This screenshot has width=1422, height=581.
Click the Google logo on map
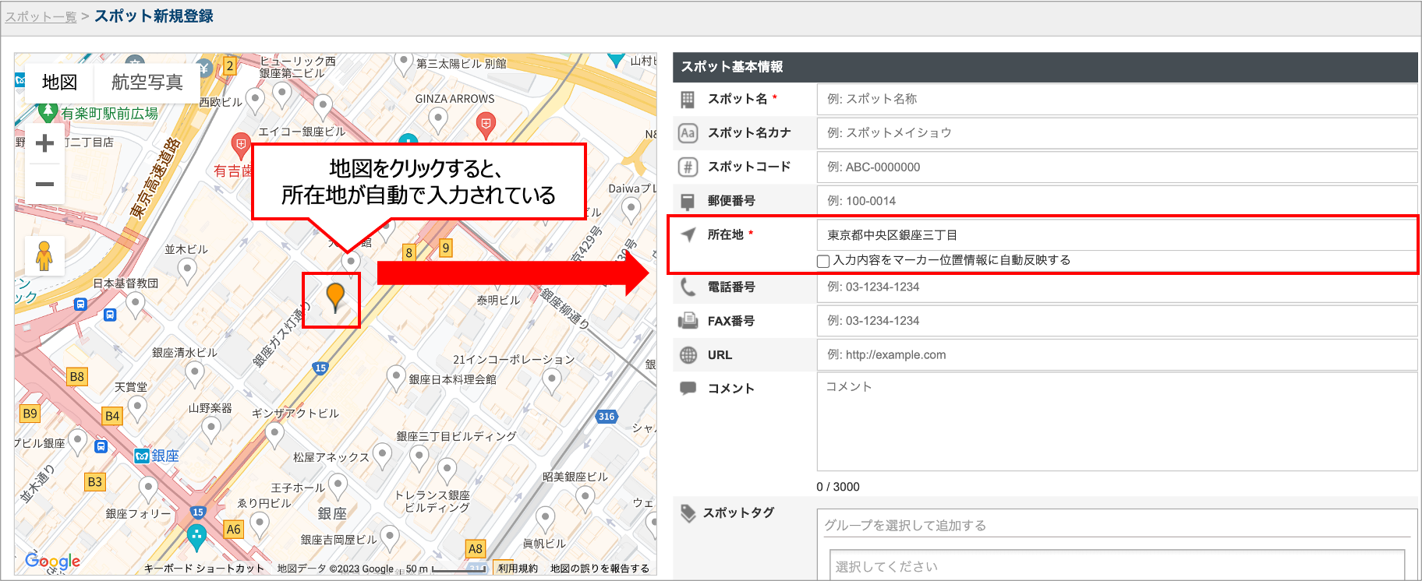coord(52,561)
